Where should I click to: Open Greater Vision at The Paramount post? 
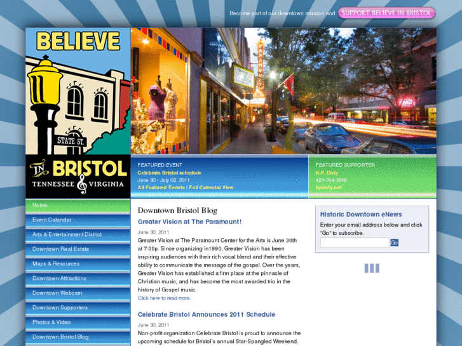(x=189, y=222)
